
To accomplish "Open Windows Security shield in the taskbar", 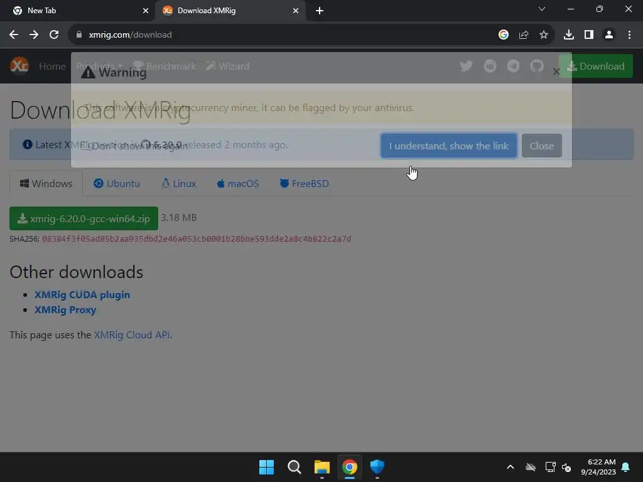I will 377,467.
